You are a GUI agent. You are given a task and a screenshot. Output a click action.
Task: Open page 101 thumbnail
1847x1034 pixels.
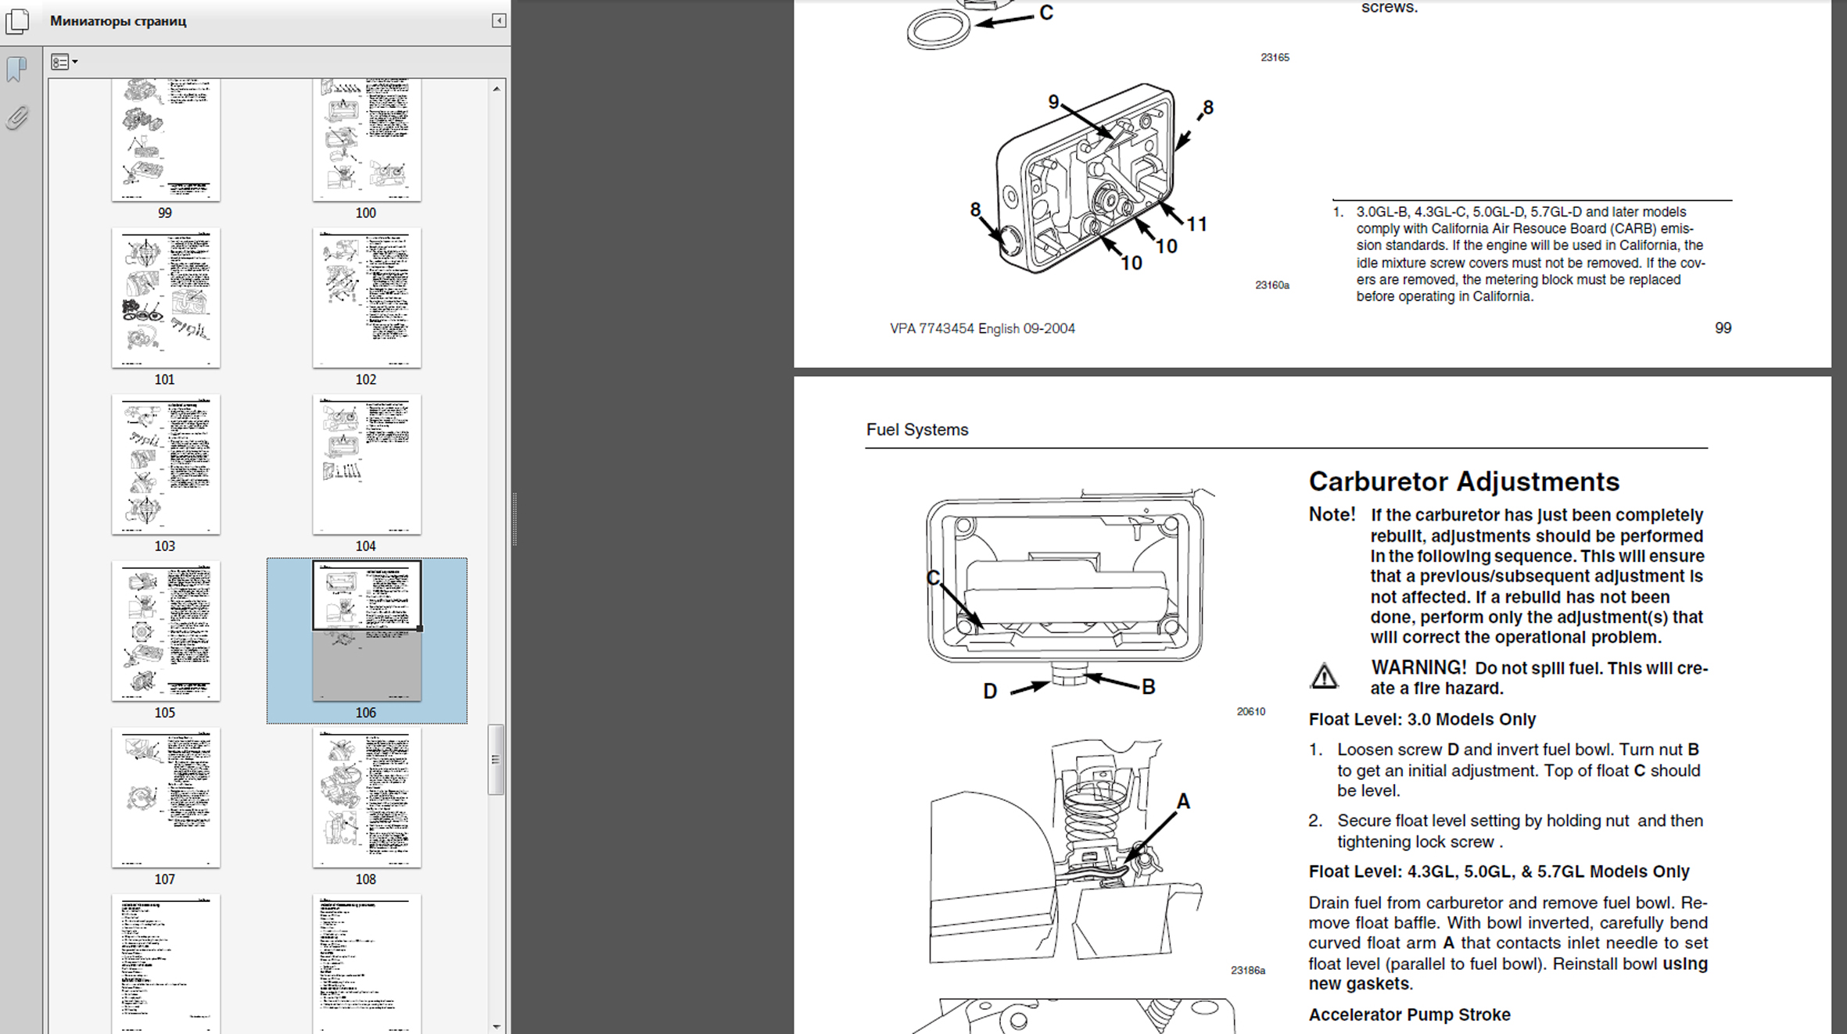pos(166,298)
